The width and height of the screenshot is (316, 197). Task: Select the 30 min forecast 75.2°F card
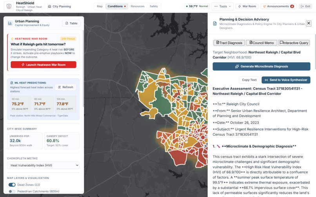(21, 104)
